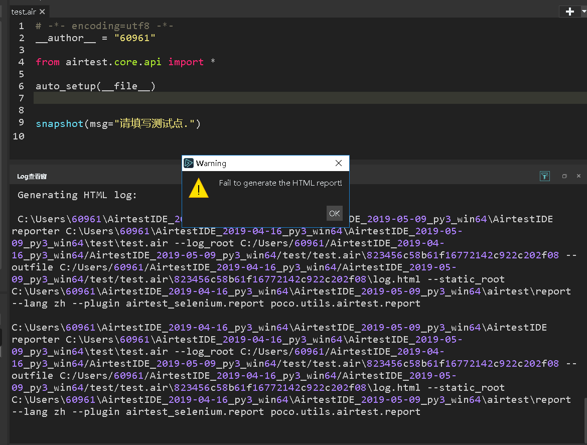
Task: Click the Log查看窗 panel title
Action: pyautogui.click(x=32, y=176)
